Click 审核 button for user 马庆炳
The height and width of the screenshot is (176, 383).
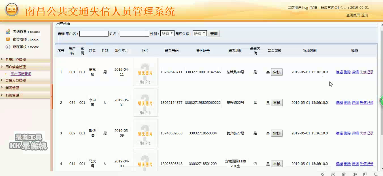click(277, 164)
